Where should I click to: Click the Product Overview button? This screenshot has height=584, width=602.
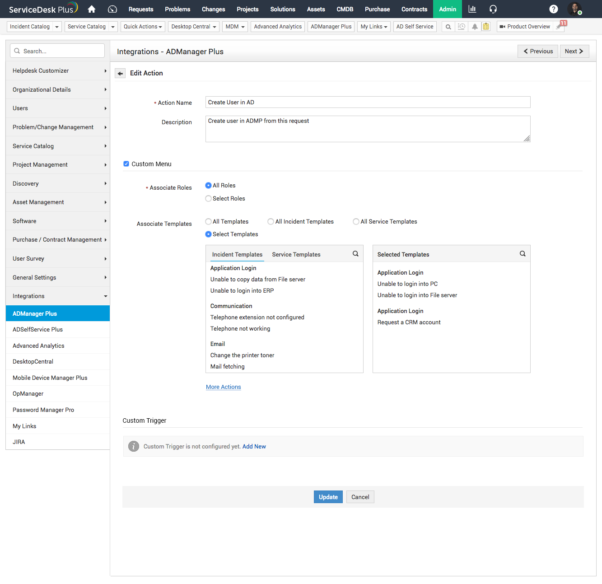[x=525, y=27]
